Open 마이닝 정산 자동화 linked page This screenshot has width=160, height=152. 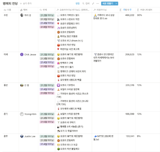69,36
